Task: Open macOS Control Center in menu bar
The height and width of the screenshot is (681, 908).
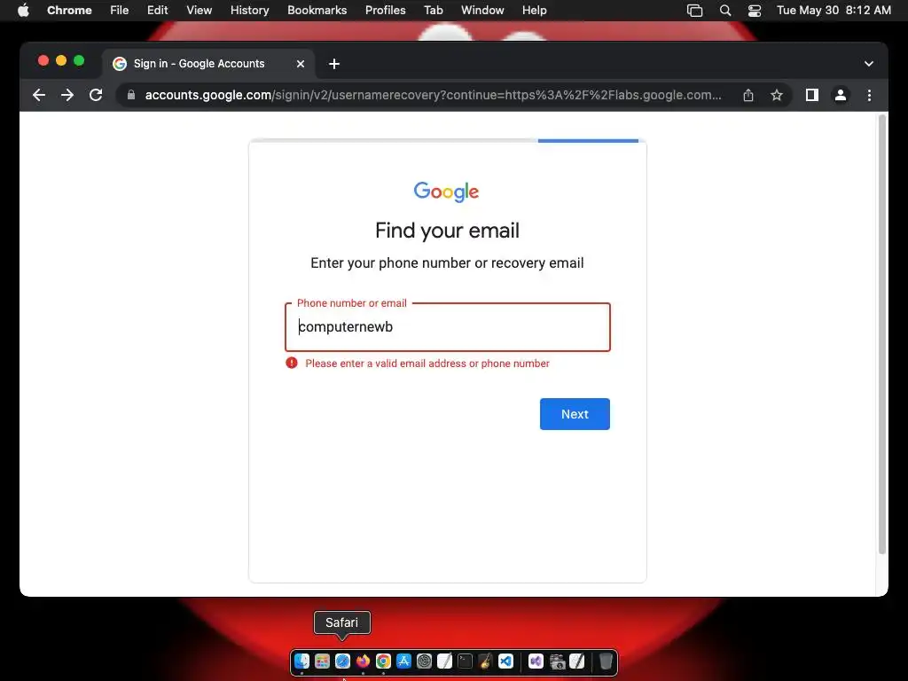Action: [x=754, y=11]
